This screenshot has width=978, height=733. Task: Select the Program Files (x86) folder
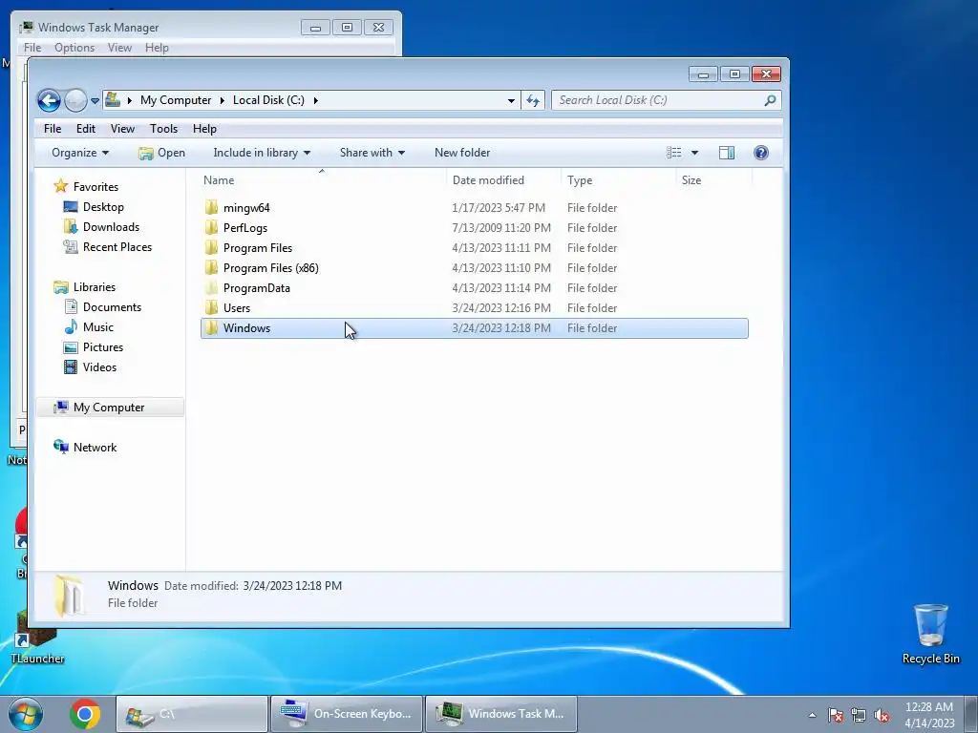pos(474,267)
